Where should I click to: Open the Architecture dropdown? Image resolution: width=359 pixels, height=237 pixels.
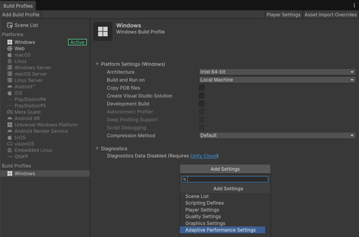pyautogui.click(x=277, y=72)
